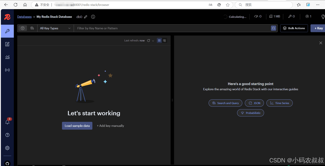The height and width of the screenshot is (166, 325).
Task: Click the search magnifier button in filter bar
Action: tap(273, 28)
